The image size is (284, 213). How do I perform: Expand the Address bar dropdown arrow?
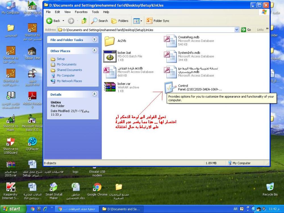pos(237,30)
